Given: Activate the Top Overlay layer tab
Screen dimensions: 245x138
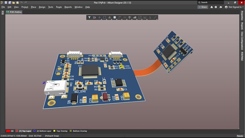Looking at the screenshot, I should [x=61, y=131].
